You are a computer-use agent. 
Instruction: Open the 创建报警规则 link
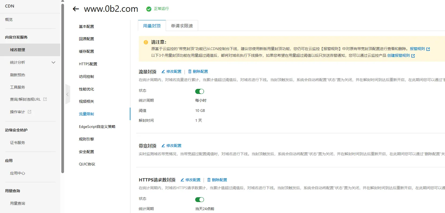tap(398, 55)
